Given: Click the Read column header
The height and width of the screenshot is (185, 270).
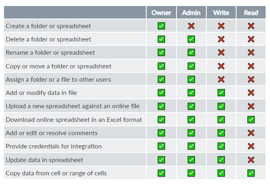Looking at the screenshot, I should pyautogui.click(x=251, y=13).
